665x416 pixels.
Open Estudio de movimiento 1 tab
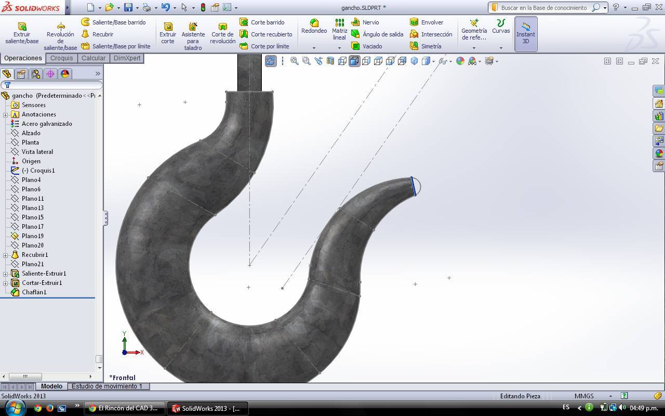107,386
